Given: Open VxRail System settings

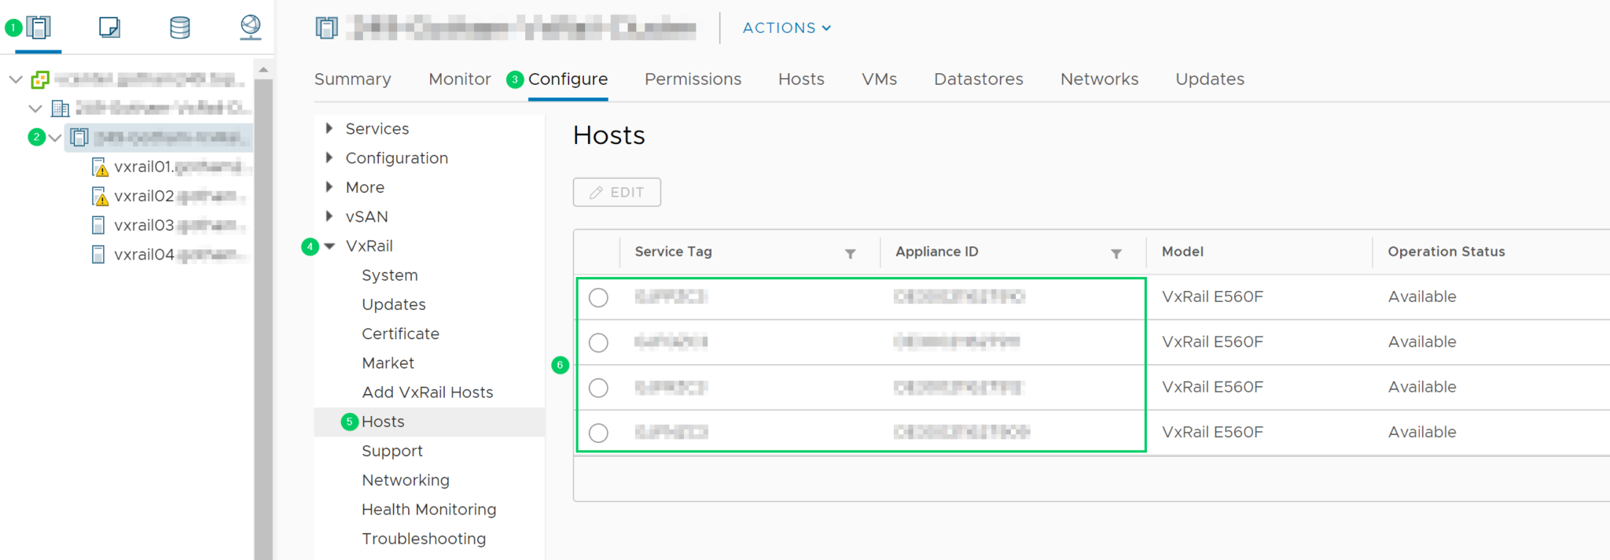Looking at the screenshot, I should (390, 275).
